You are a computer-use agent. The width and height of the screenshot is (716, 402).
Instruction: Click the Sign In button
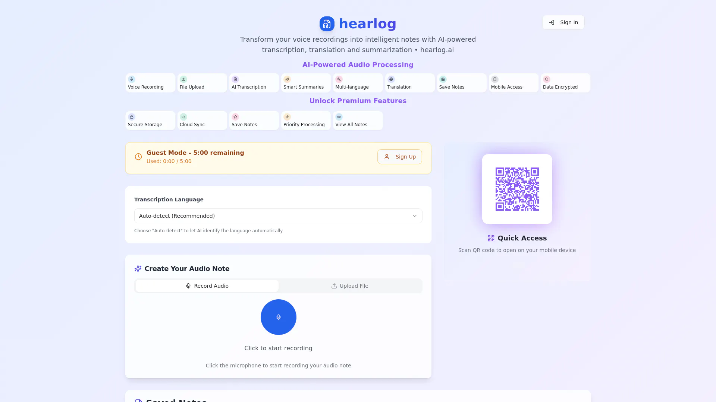pos(563,22)
